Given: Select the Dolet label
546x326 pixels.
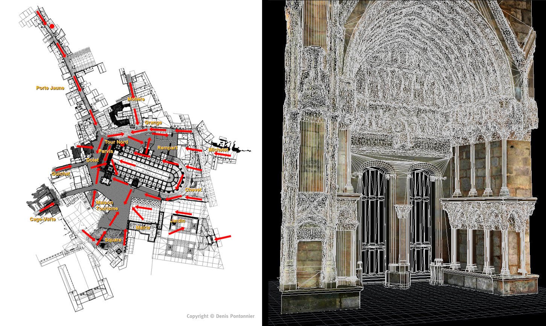Looking at the screenshot, I should pos(93,160).
